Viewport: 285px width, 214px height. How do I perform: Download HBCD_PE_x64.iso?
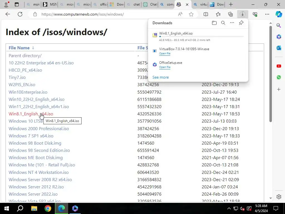pyautogui.click(x=25, y=70)
